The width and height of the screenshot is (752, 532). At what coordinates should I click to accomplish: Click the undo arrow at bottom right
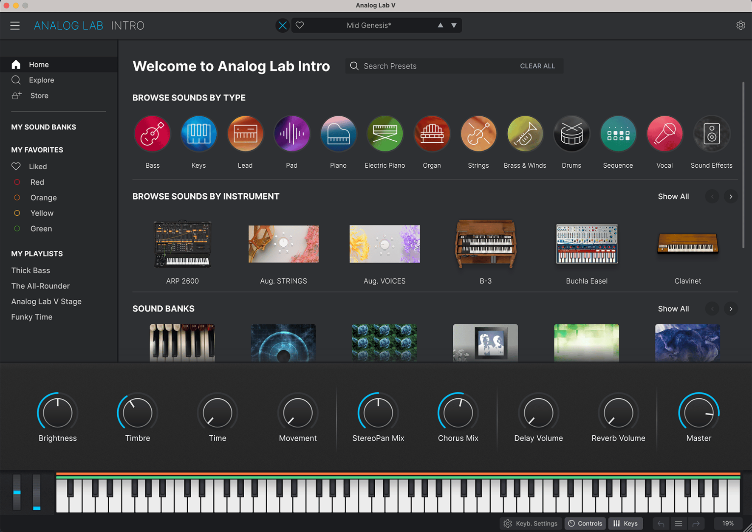pos(661,524)
